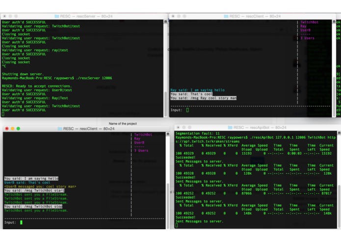Image resolution: width=341 pixels, height=242 pixels.
Task: Click the rescApiBot window title text
Action: [x=260, y=128]
